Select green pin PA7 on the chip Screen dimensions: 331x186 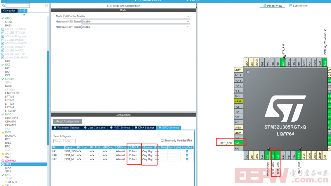tap(278, 155)
